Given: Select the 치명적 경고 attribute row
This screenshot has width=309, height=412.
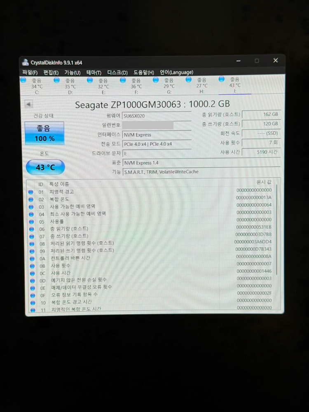Looking at the screenshot, I should tap(151, 191).
